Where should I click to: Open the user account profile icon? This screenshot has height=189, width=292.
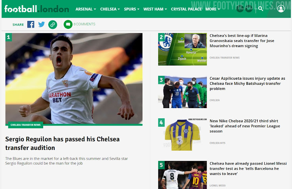[x=281, y=9]
